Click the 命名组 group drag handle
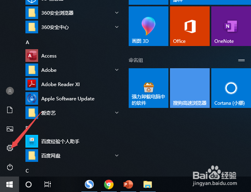Screen dimensions: 251x192 tap(241, 60)
